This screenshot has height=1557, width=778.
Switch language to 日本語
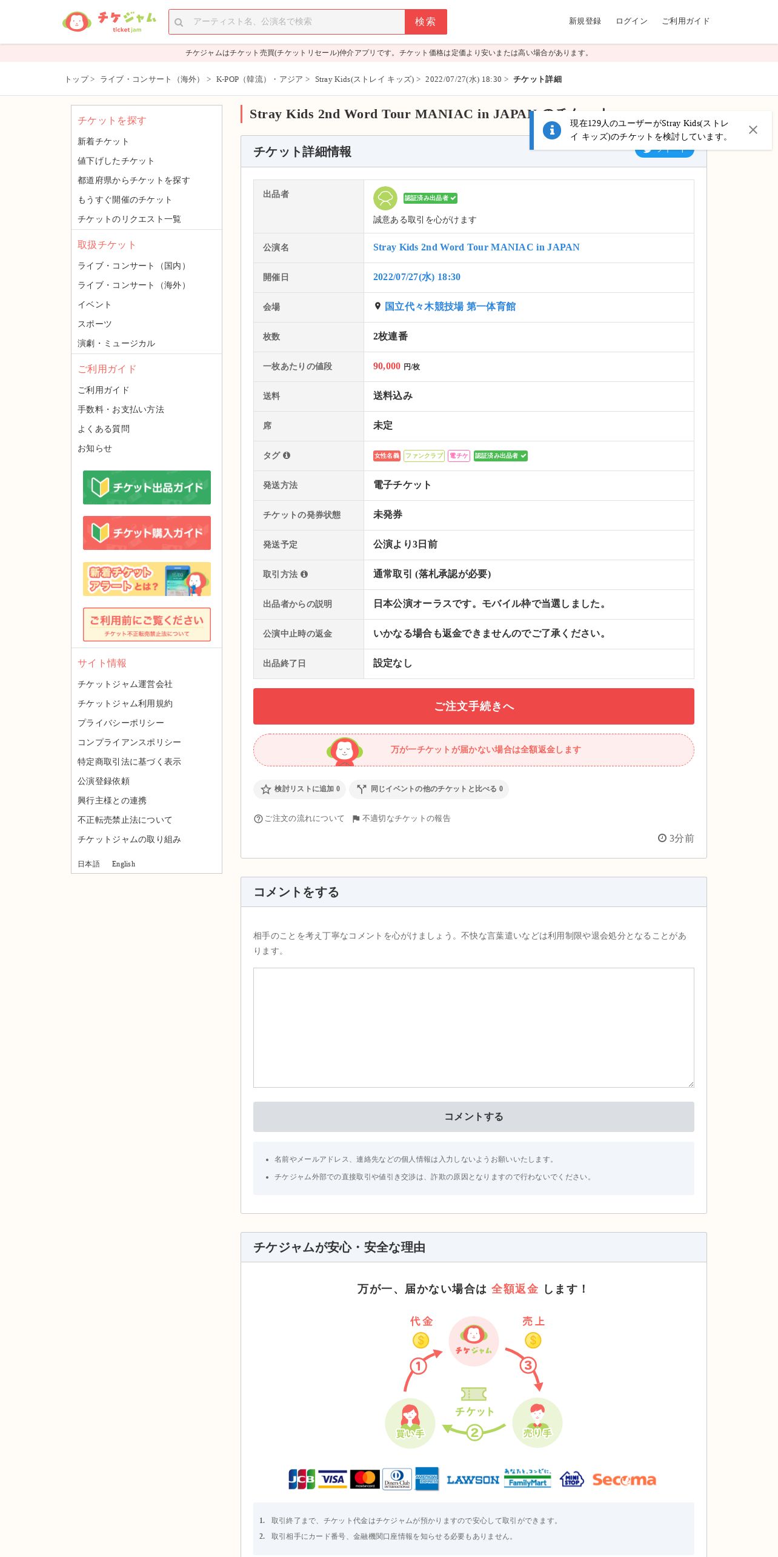88,864
